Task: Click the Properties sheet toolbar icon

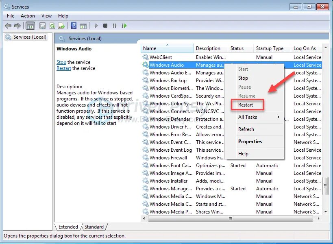Action: pos(42,26)
